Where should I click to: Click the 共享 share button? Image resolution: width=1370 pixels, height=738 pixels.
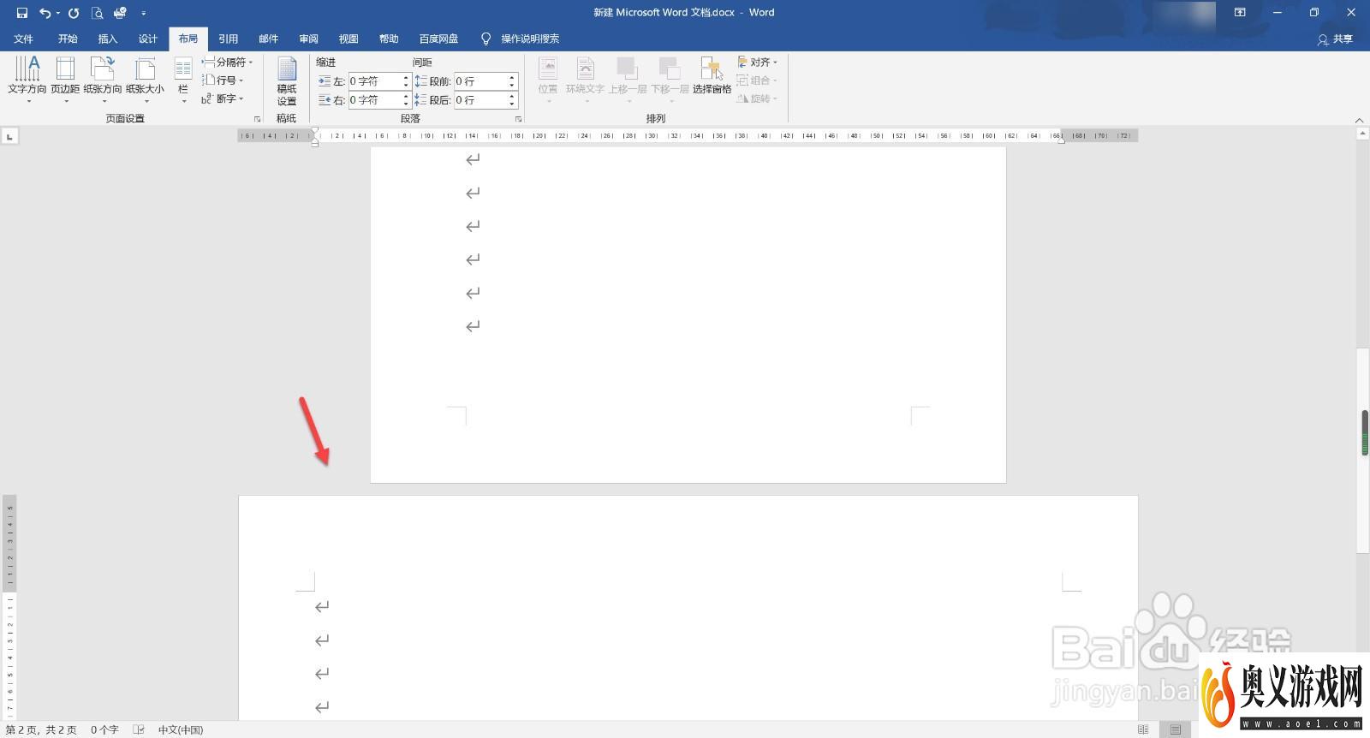pos(1336,39)
